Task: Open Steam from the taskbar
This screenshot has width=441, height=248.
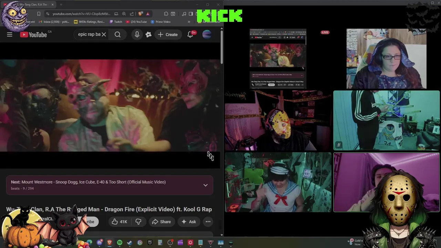Action: (130, 242)
